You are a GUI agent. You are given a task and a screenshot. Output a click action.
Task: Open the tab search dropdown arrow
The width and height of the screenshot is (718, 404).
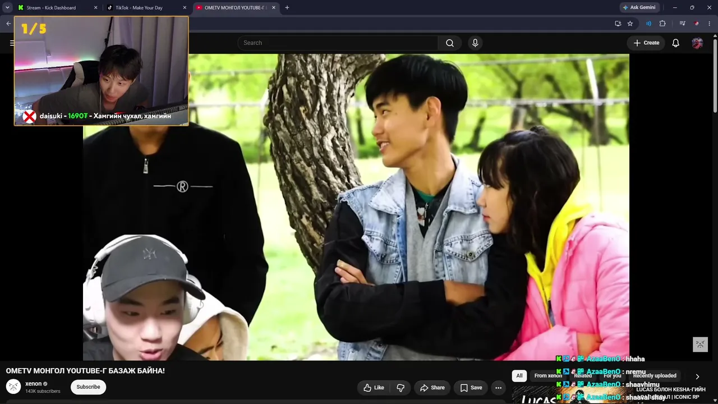(7, 7)
